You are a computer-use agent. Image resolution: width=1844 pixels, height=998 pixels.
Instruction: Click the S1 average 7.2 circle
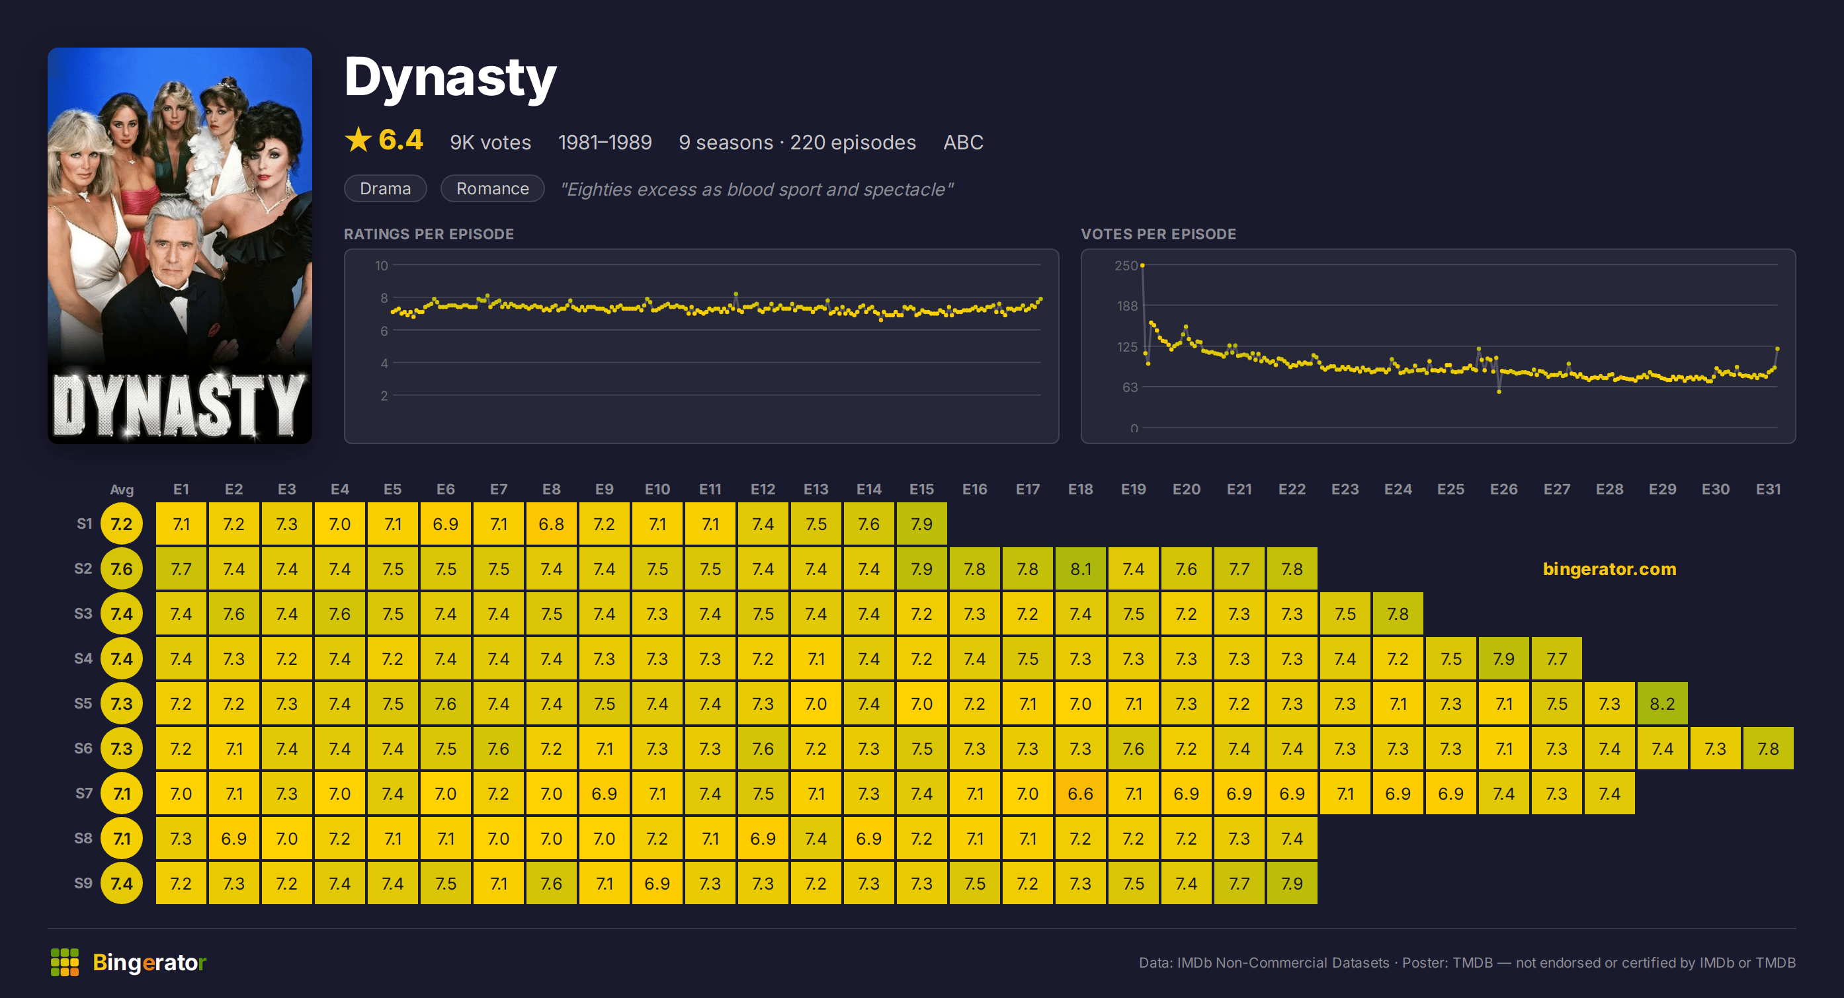[x=122, y=523]
